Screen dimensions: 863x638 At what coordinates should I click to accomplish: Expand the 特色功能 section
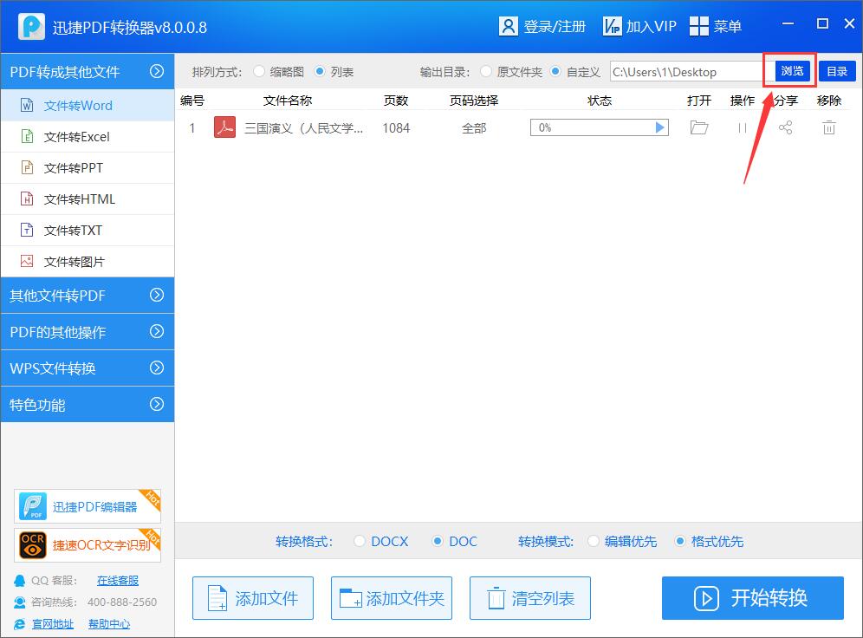click(87, 405)
